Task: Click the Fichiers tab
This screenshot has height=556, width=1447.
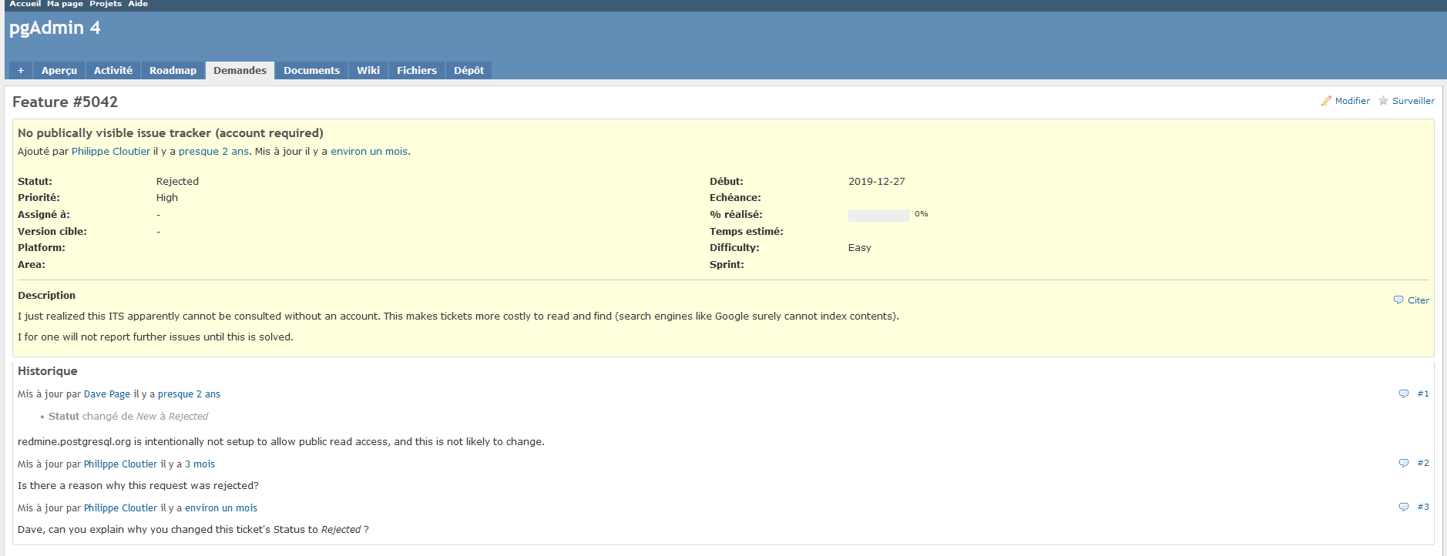Action: tap(417, 70)
